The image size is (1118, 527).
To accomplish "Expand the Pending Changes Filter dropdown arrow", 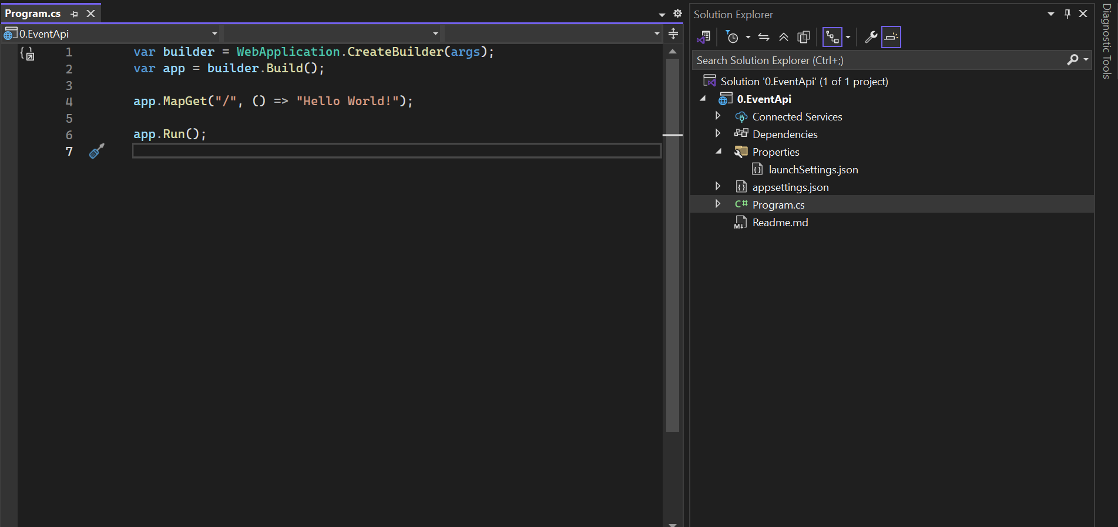I will pyautogui.click(x=748, y=37).
